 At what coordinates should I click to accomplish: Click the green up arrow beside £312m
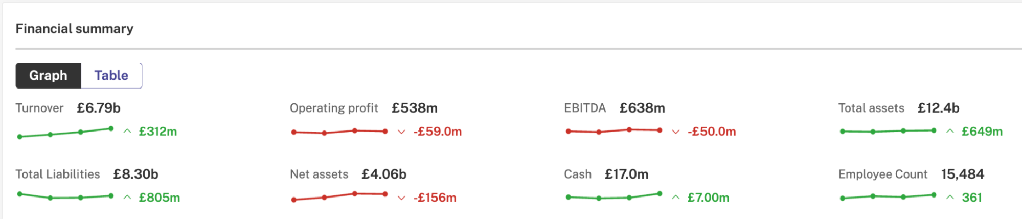(x=127, y=132)
